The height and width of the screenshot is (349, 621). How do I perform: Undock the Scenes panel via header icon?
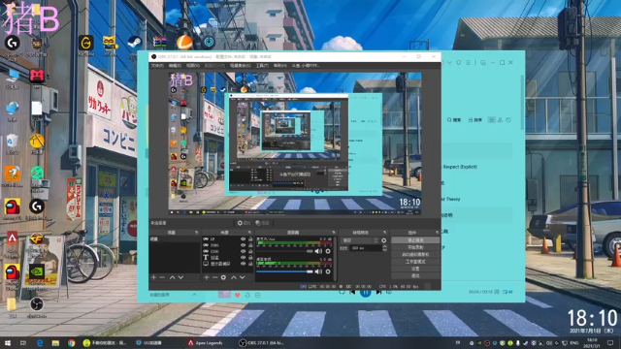pos(196,233)
